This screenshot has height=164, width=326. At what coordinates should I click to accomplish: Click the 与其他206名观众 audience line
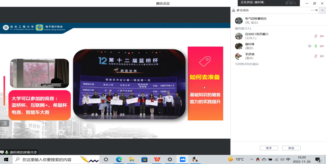(x=247, y=64)
